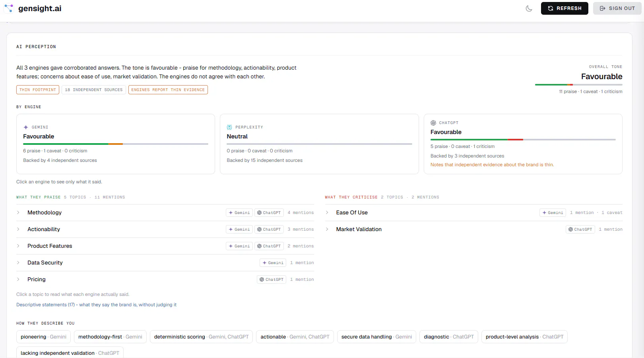The height and width of the screenshot is (358, 644).
Task: Expand the Market Validation criticism chevron
Action: pyautogui.click(x=327, y=229)
